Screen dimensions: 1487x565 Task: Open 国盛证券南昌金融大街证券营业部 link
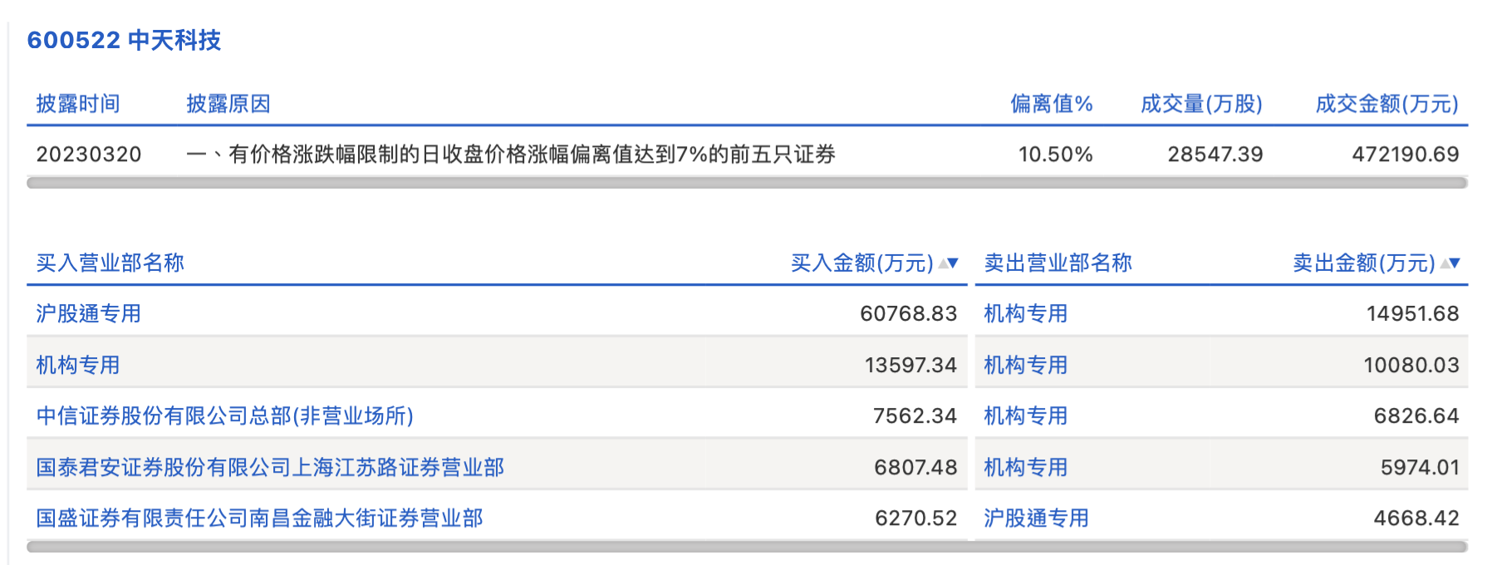tap(261, 518)
